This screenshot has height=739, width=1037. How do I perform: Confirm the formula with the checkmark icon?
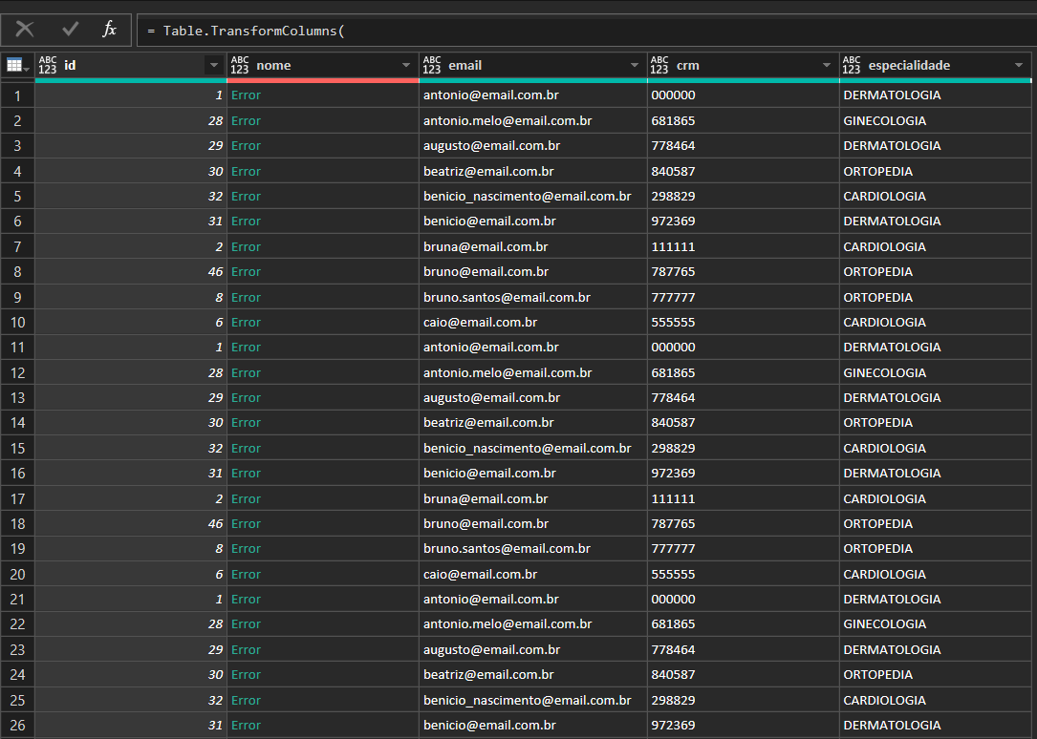click(70, 29)
